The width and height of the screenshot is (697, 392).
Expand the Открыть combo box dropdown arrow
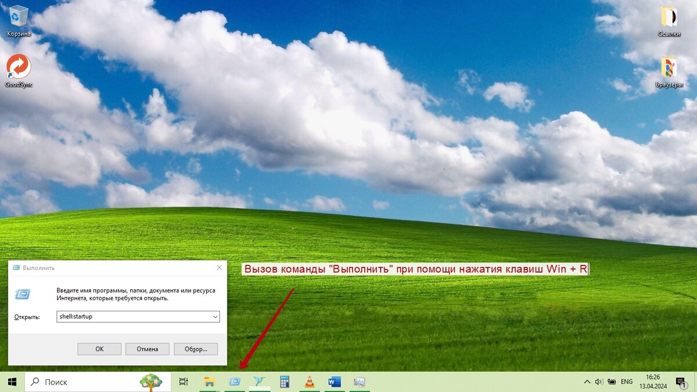coord(215,317)
